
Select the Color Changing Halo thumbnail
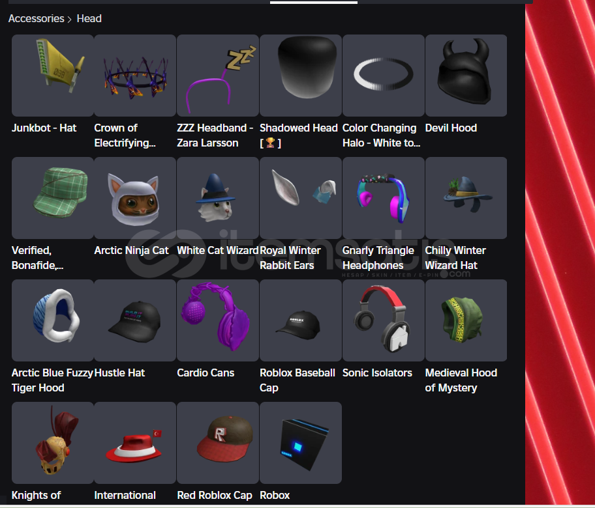click(x=383, y=76)
